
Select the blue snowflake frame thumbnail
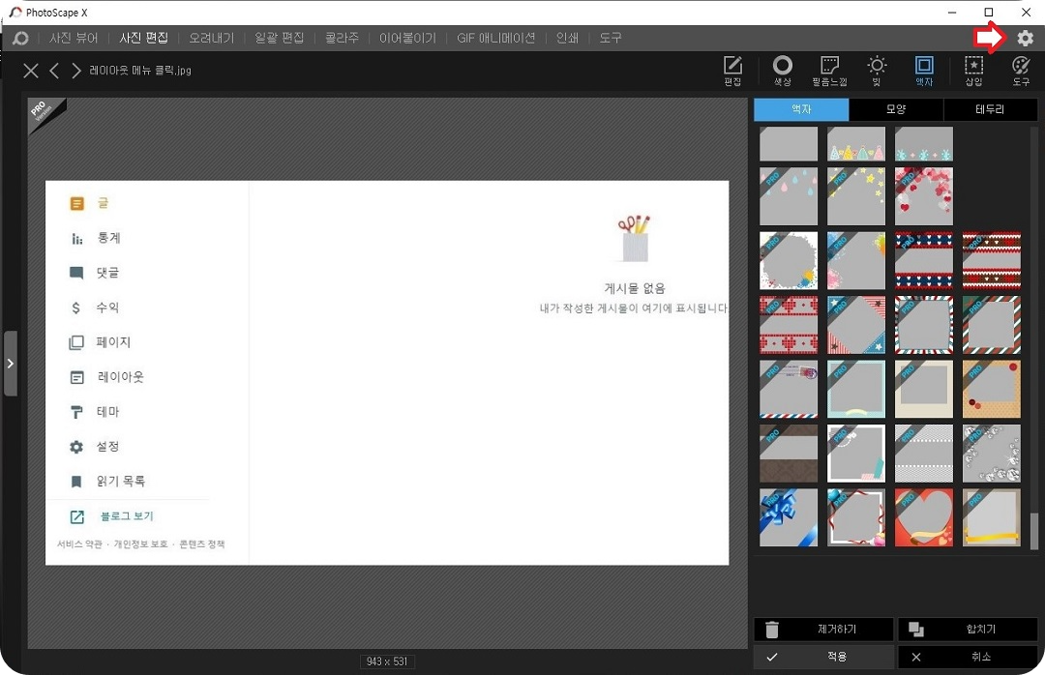(x=924, y=144)
